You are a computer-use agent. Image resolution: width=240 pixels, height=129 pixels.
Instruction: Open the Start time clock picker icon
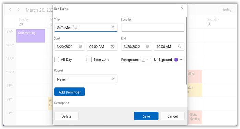pyautogui.click(x=113, y=46)
